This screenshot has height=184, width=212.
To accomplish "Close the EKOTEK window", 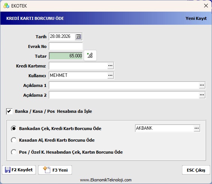I will 206,6.
